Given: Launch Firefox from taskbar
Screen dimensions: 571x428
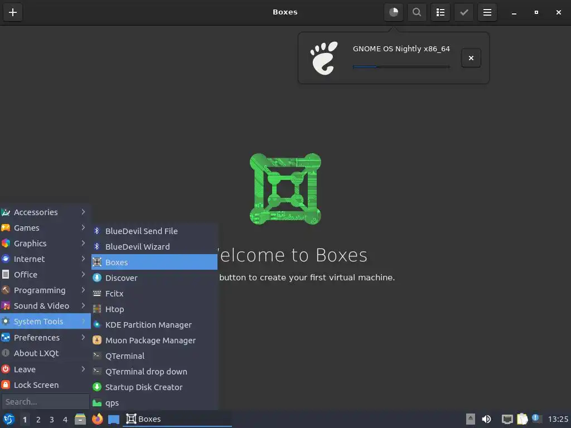Looking at the screenshot, I should point(97,419).
